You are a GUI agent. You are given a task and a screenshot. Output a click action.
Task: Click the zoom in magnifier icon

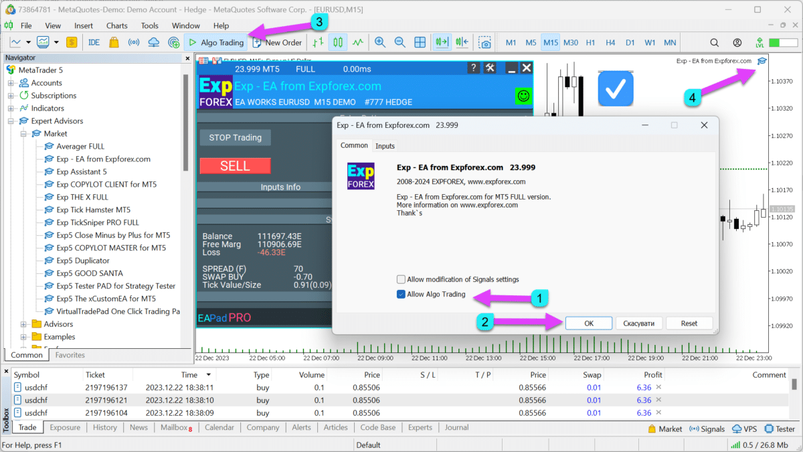[x=380, y=42]
